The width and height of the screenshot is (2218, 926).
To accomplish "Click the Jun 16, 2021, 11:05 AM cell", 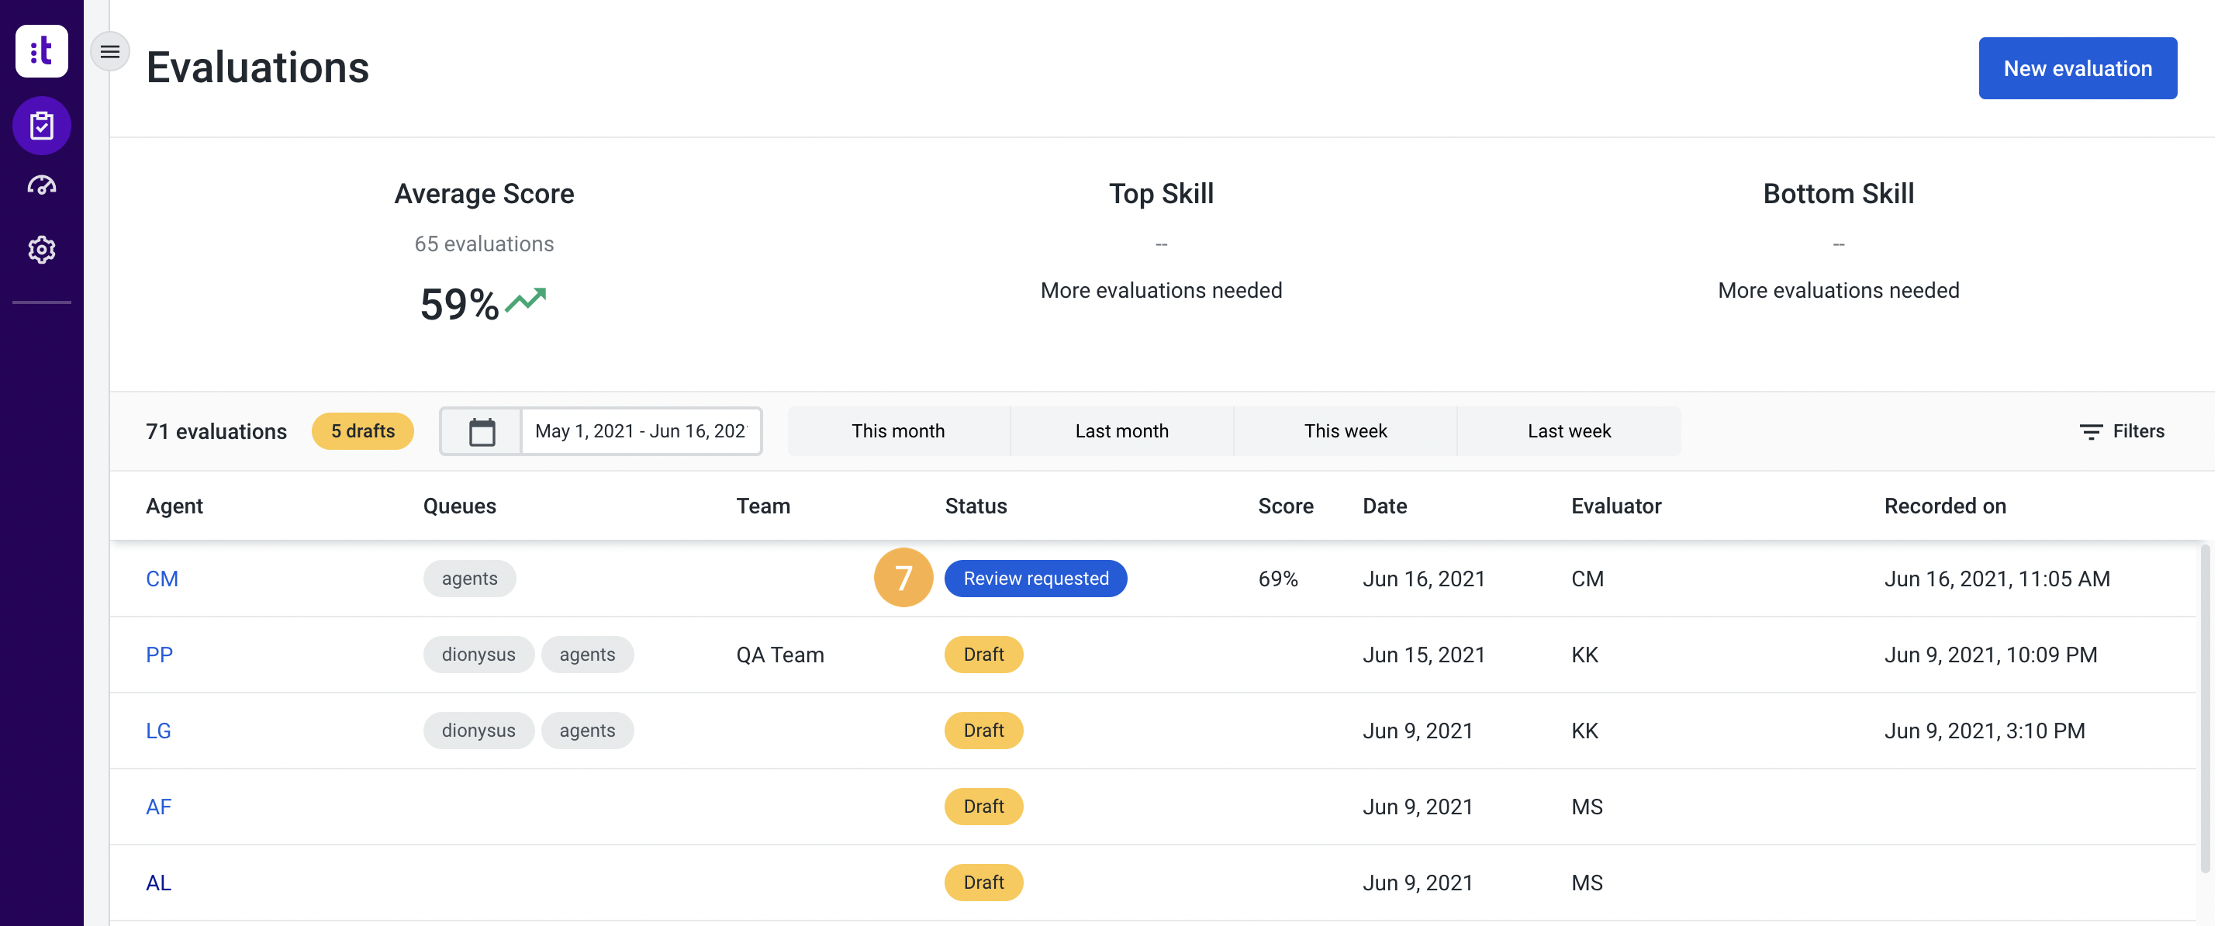I will pos(1996,579).
